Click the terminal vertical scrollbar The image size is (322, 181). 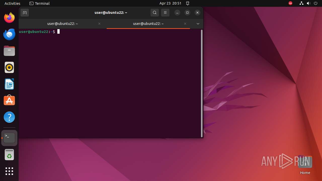coord(202,83)
